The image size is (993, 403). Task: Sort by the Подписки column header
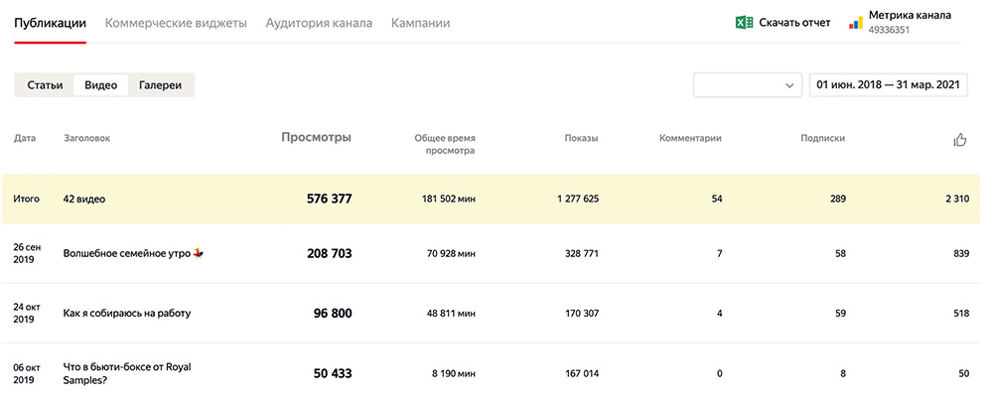tap(822, 139)
